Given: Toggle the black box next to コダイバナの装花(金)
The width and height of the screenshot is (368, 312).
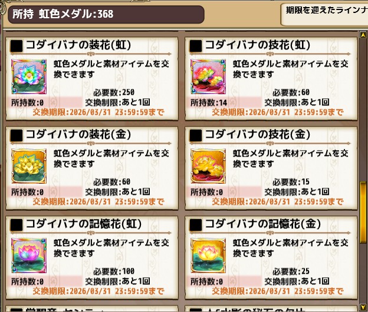Looking at the screenshot, I should 17,135.
